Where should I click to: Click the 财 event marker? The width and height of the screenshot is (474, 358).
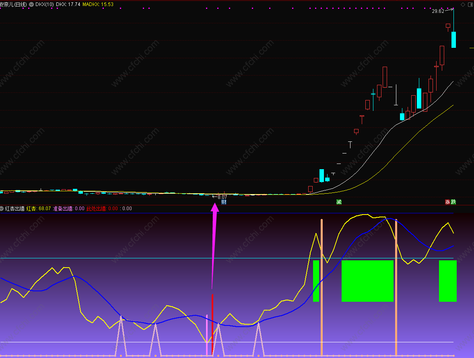click(x=224, y=202)
